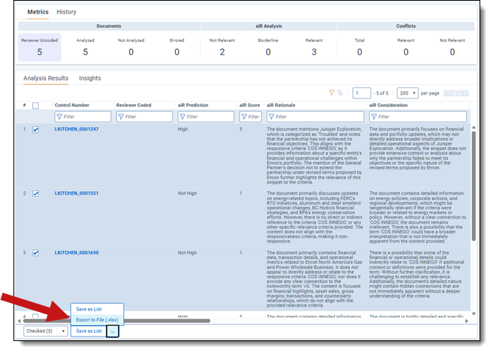This screenshot has height=347, width=487.
Task: Sort by the Reviewer Coded column header
Action: click(x=133, y=105)
